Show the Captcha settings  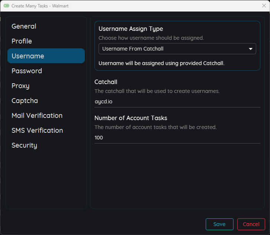tap(25, 101)
